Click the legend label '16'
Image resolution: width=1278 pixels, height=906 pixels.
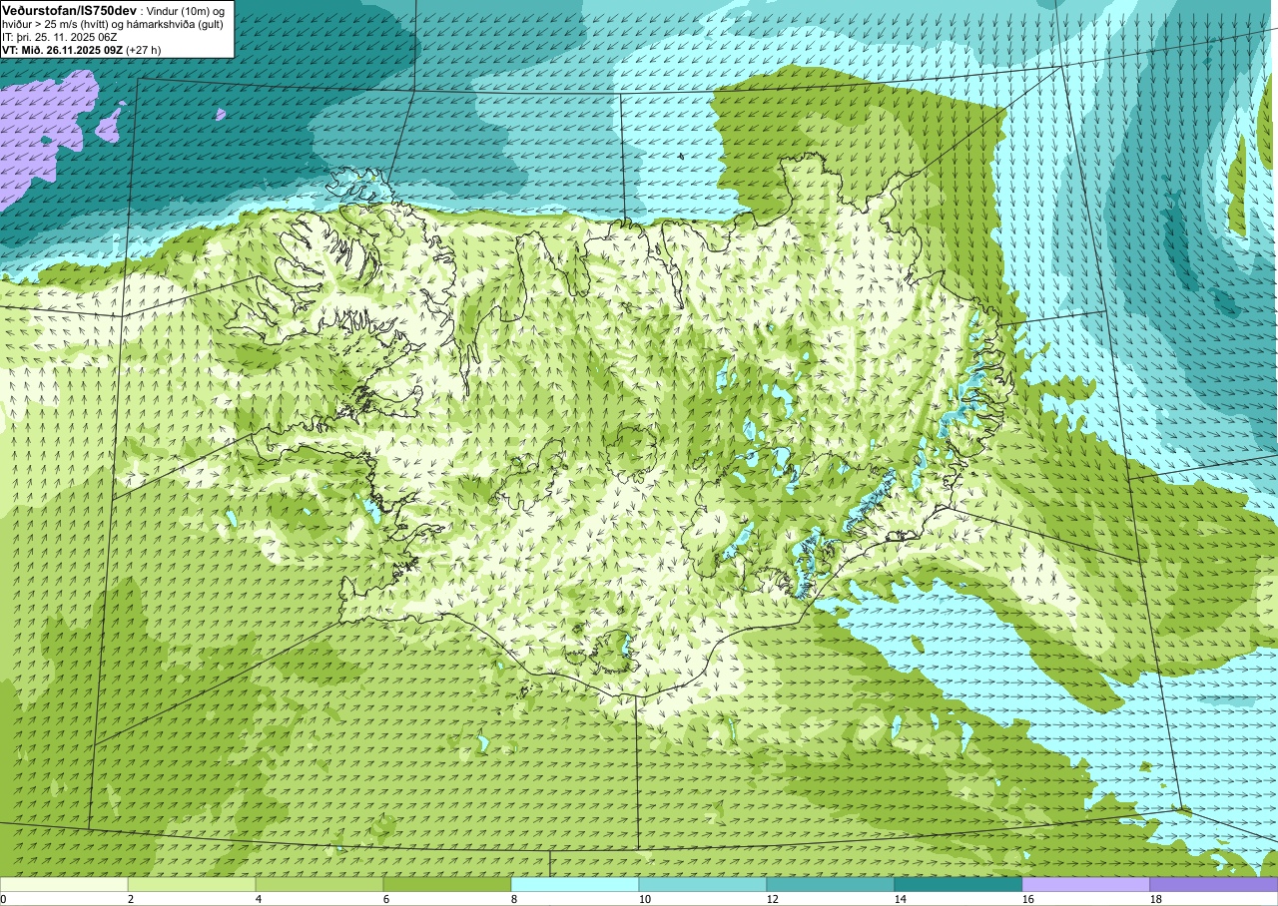(1028, 899)
